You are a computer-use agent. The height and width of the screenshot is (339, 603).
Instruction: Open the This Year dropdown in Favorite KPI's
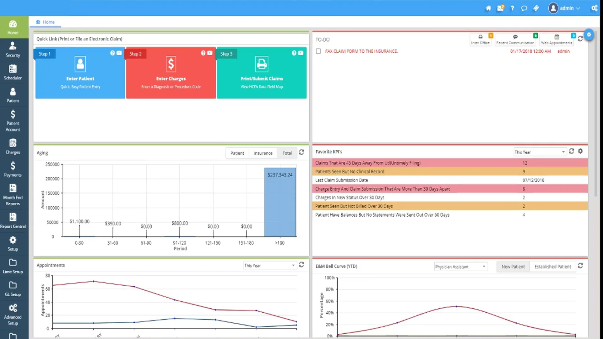click(x=540, y=152)
